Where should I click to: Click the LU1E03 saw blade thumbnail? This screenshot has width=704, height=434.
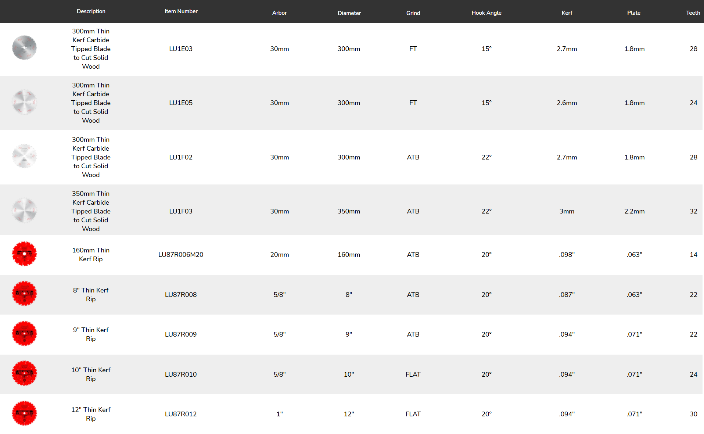pyautogui.click(x=24, y=48)
